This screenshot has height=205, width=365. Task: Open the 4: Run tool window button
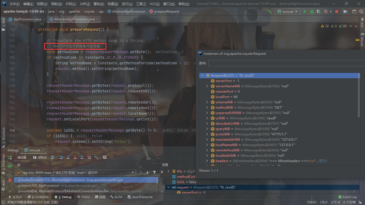pyautogui.click(x=15, y=197)
